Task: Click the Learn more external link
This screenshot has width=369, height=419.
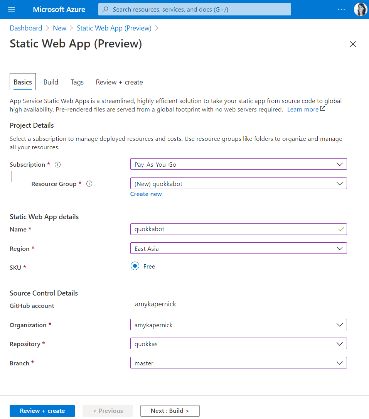Action: point(303,110)
